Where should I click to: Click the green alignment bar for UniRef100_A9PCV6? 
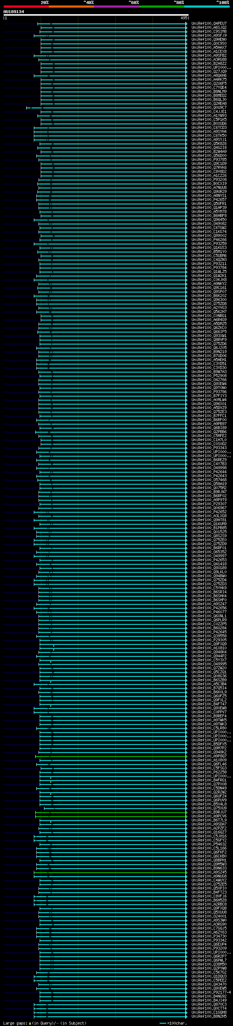111,816
